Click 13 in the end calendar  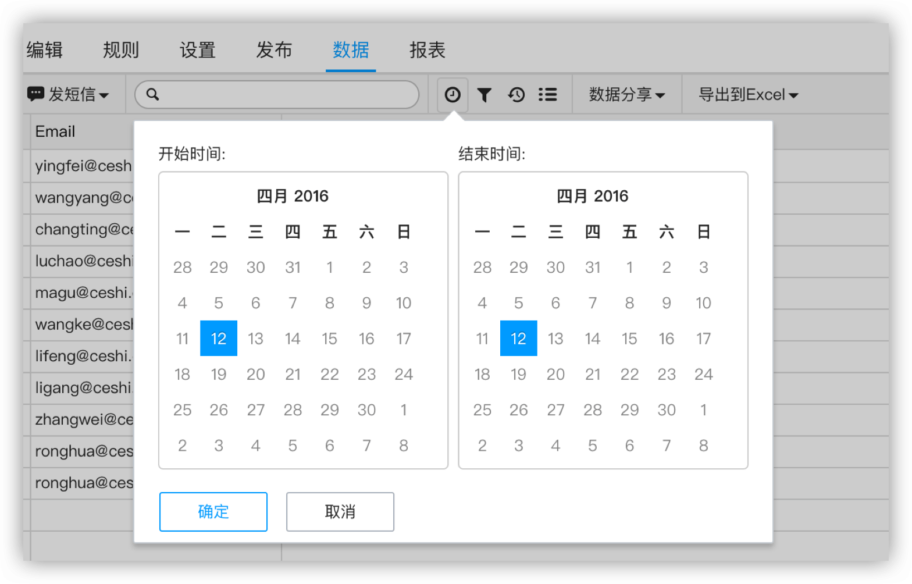555,339
